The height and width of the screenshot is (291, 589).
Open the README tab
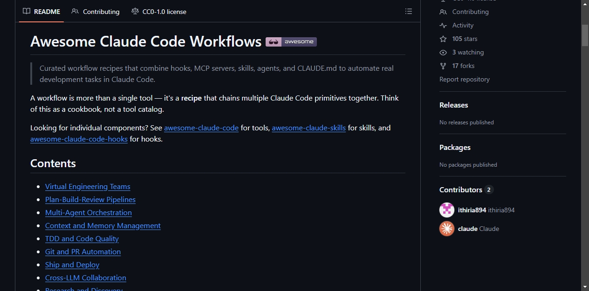point(41,12)
